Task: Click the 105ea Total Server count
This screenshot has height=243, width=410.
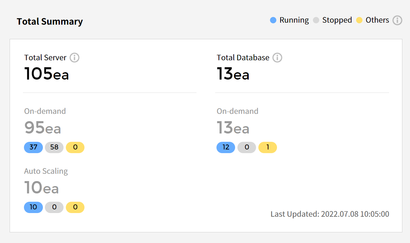Action: point(47,74)
